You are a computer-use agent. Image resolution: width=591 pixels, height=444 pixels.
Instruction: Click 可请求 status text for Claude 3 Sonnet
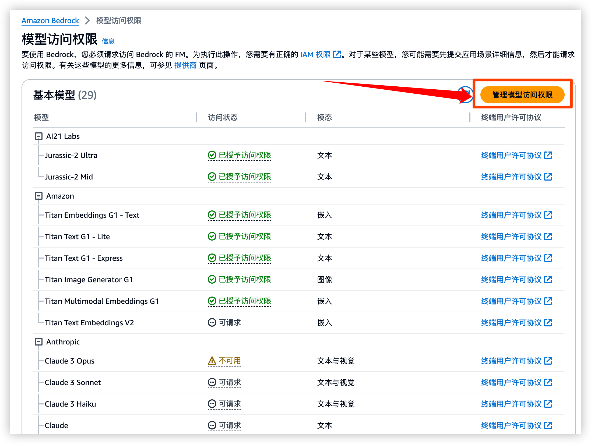click(x=230, y=382)
